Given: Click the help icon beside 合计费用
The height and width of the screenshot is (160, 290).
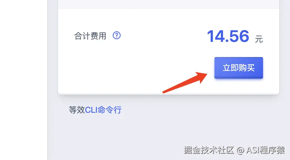Looking at the screenshot, I should pyautogui.click(x=117, y=35).
